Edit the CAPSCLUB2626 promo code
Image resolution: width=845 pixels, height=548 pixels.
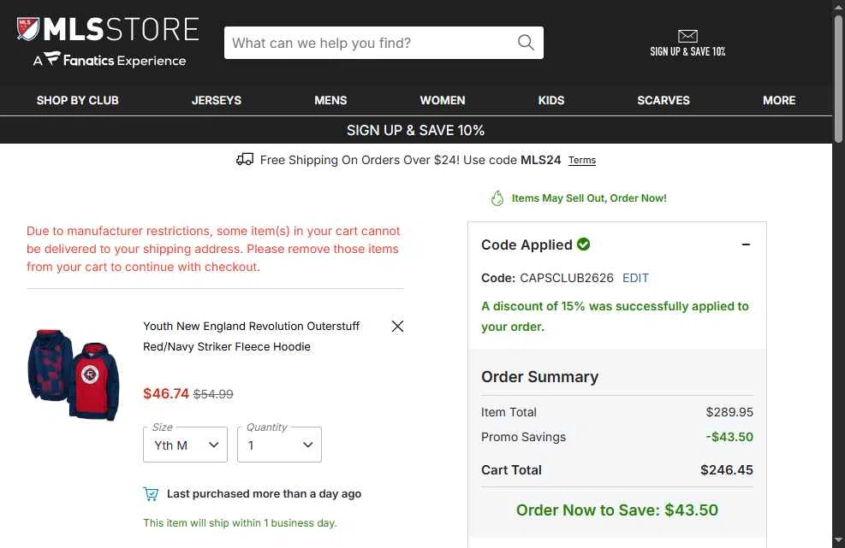pyautogui.click(x=635, y=278)
